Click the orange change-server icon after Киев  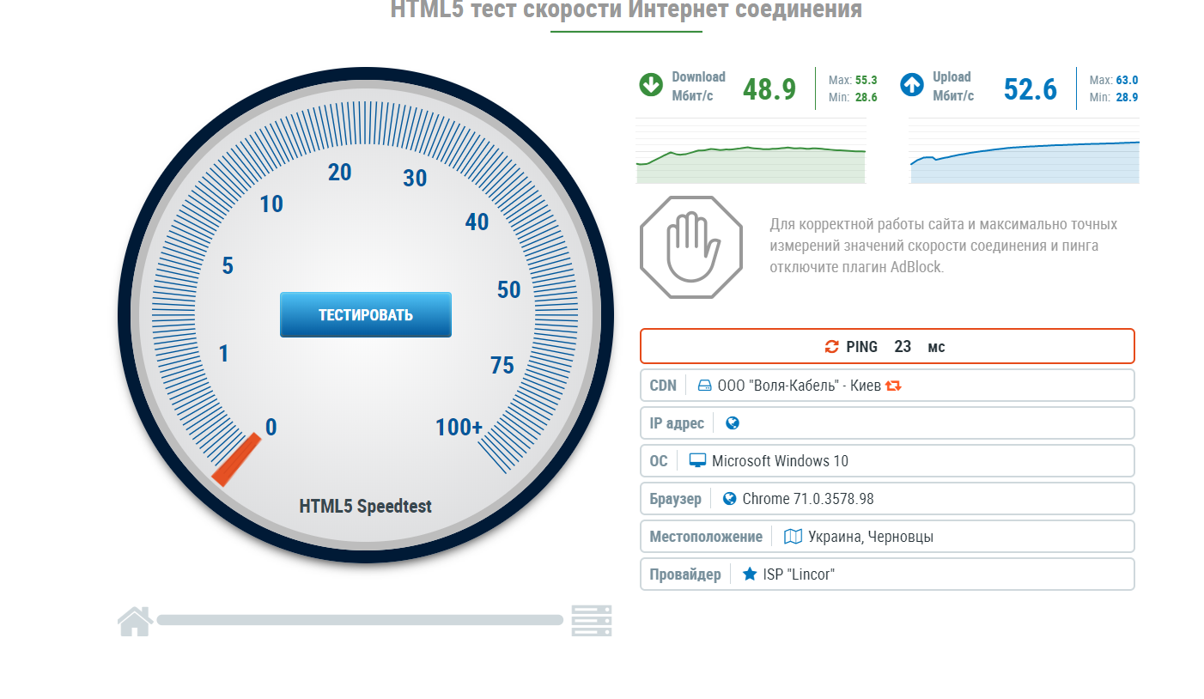[x=893, y=386]
